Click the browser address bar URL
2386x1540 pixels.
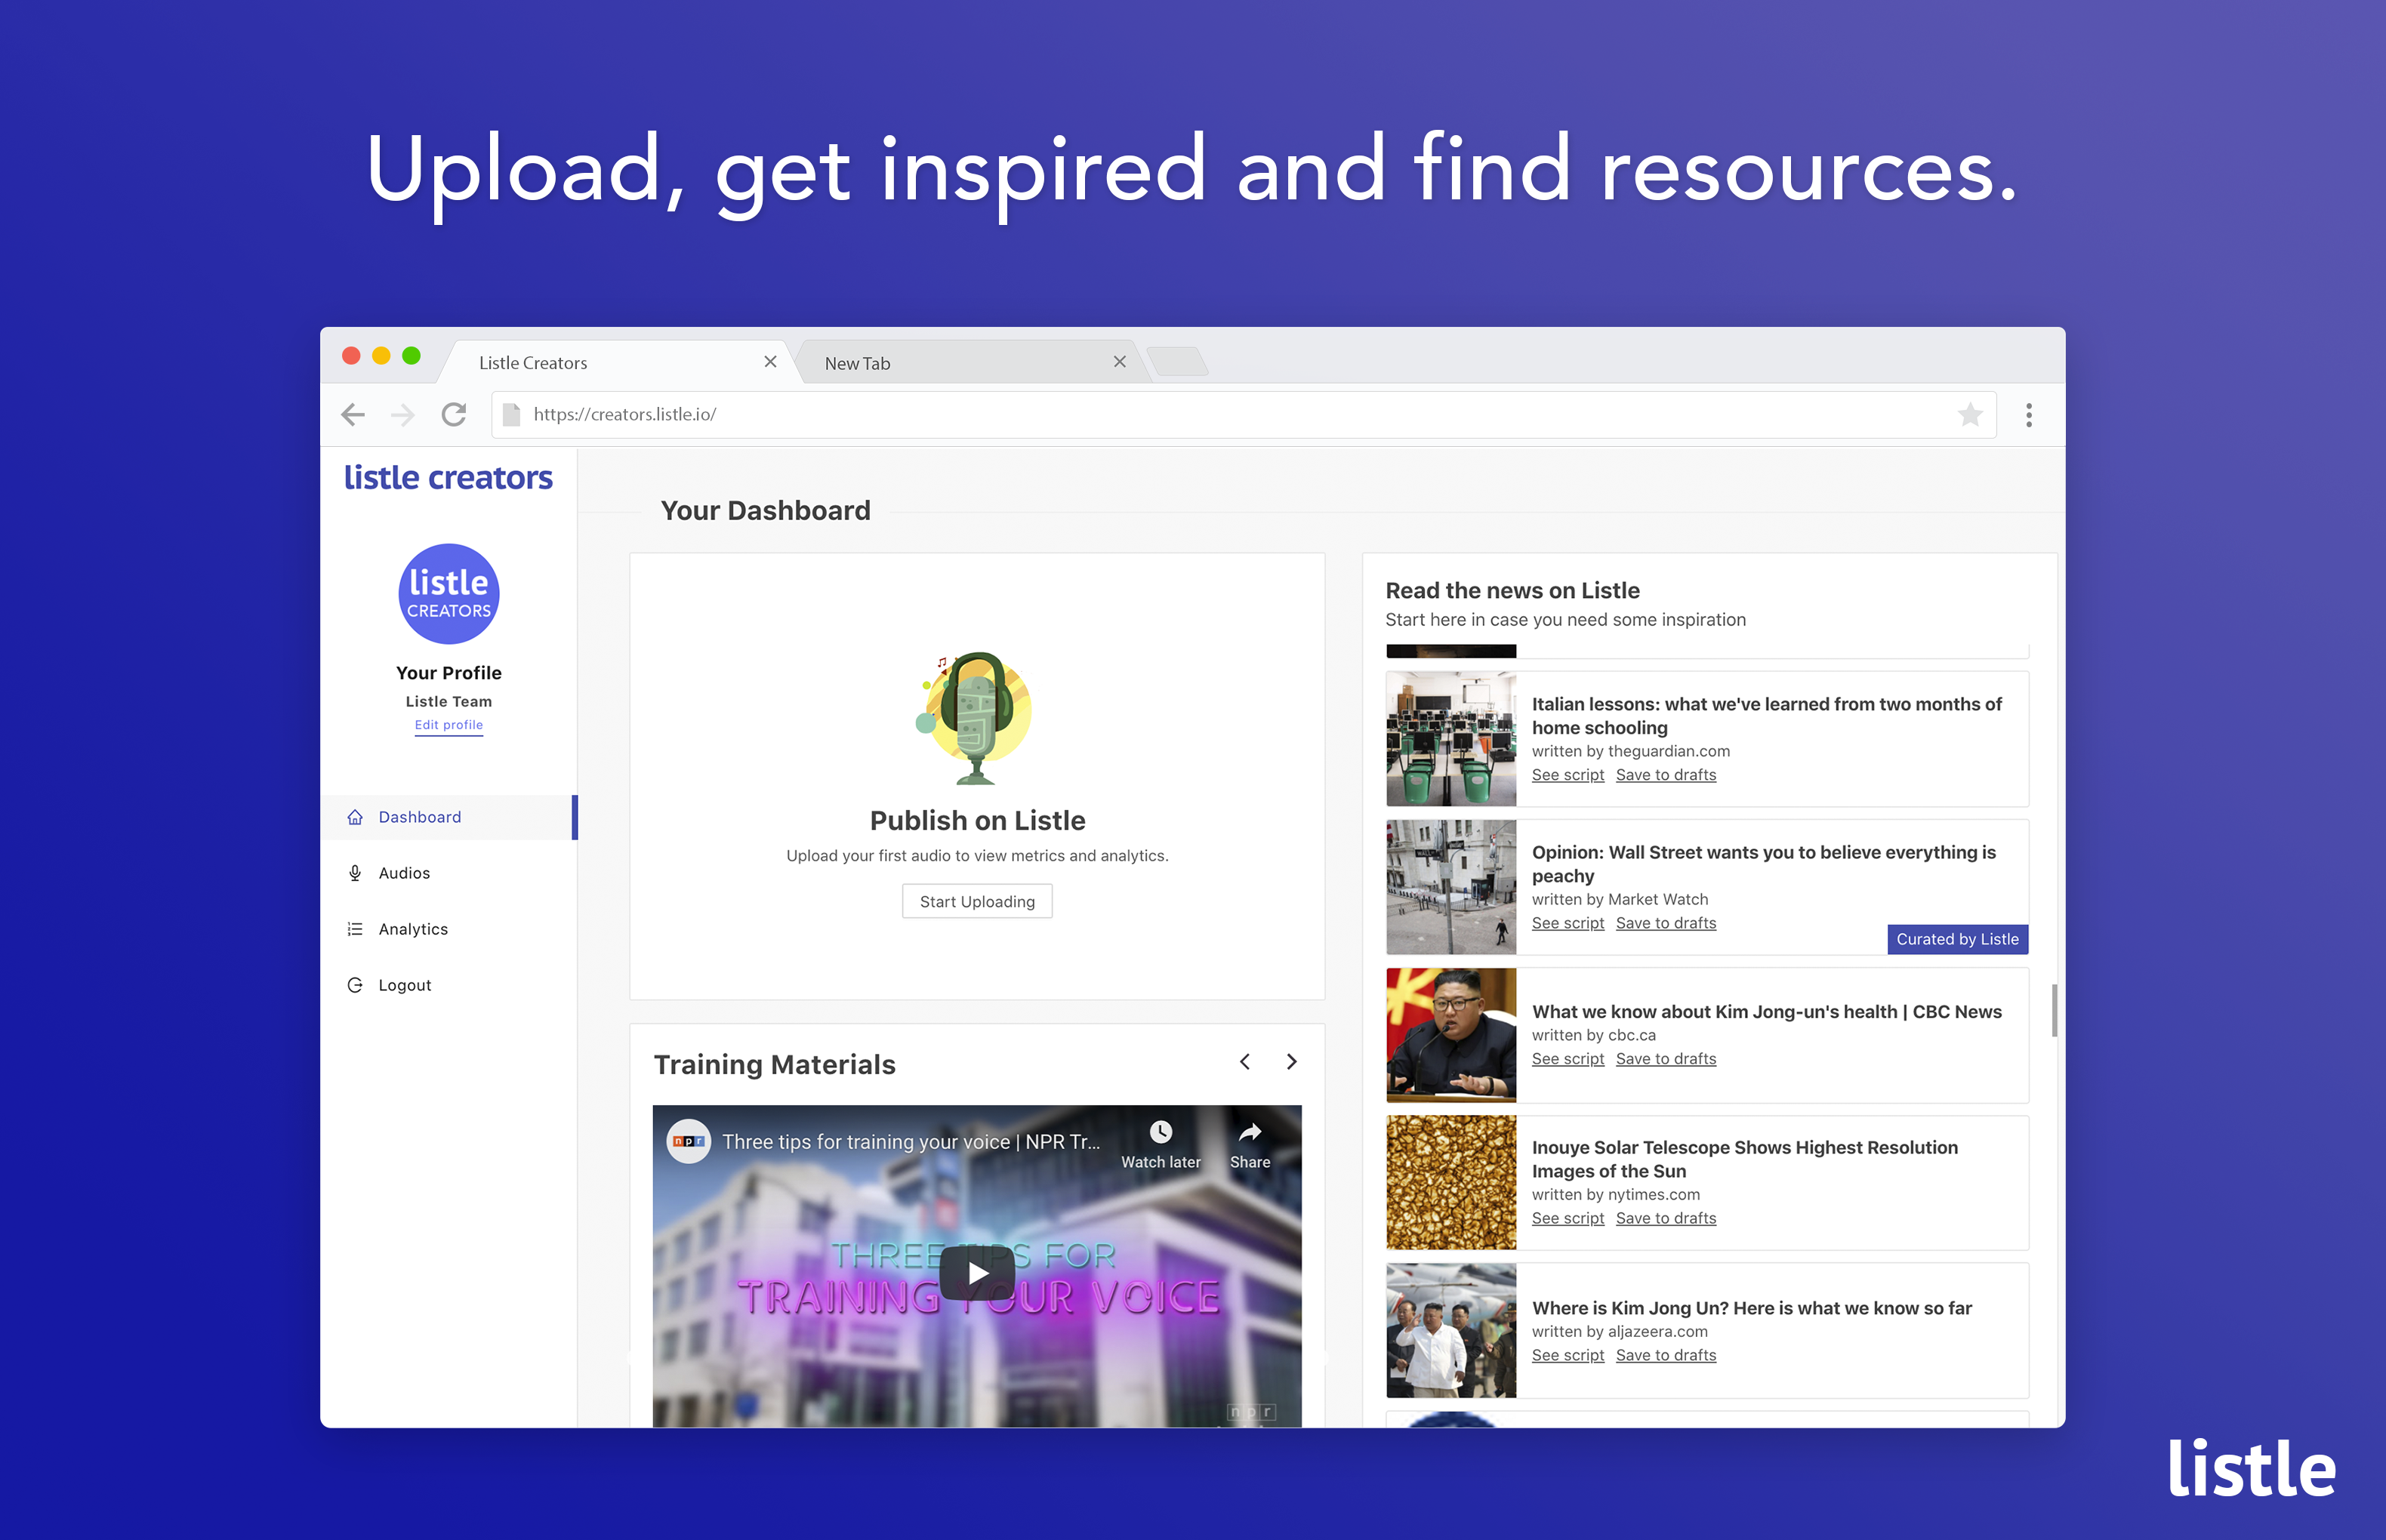pyautogui.click(x=625, y=414)
